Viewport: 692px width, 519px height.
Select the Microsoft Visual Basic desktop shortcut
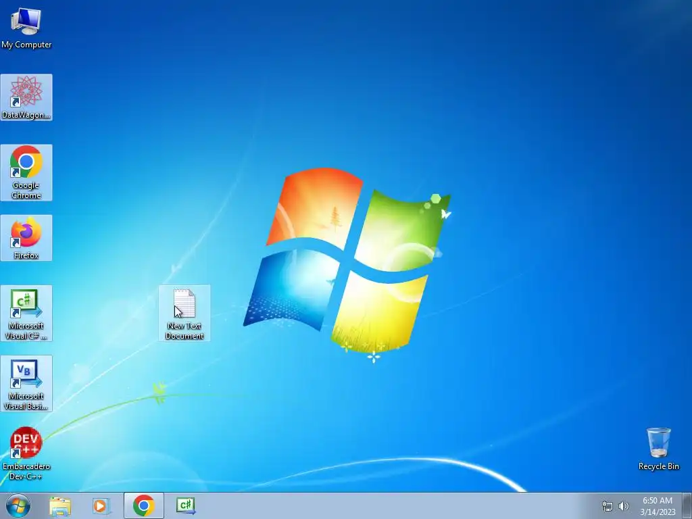tap(26, 384)
